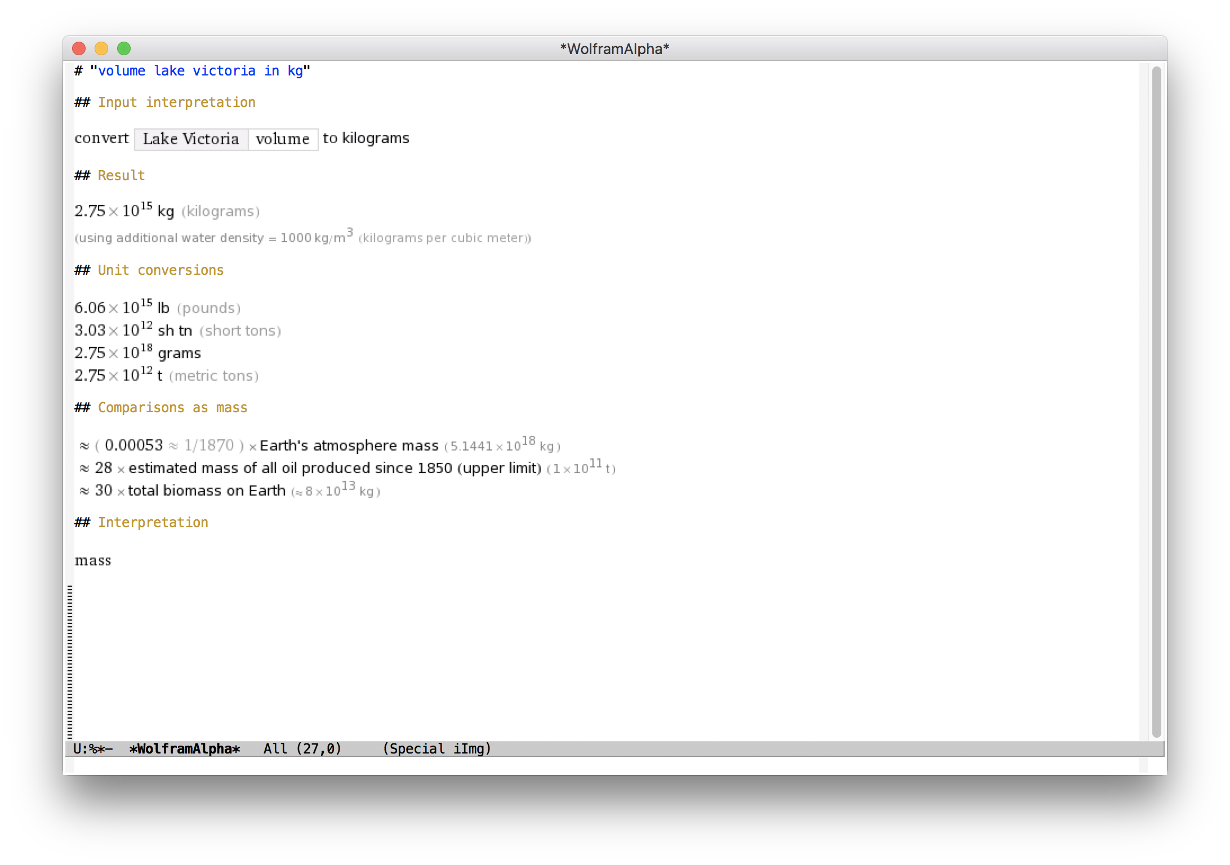Click the green fullscreen button

[x=126, y=48]
